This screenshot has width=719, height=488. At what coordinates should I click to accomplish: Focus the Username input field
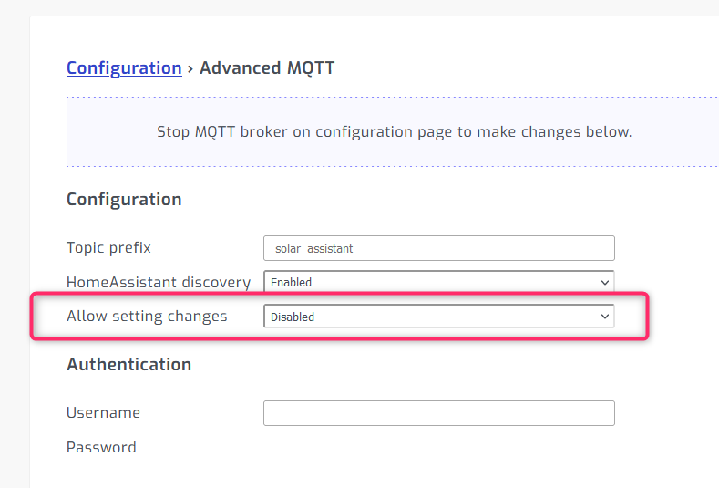(x=439, y=413)
